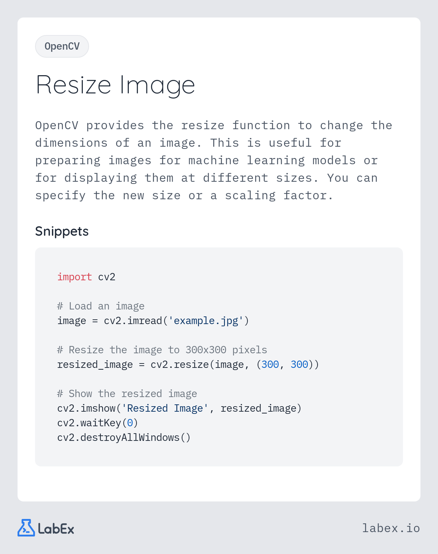Click the Snippets heading
This screenshot has width=438, height=554.
click(x=62, y=231)
